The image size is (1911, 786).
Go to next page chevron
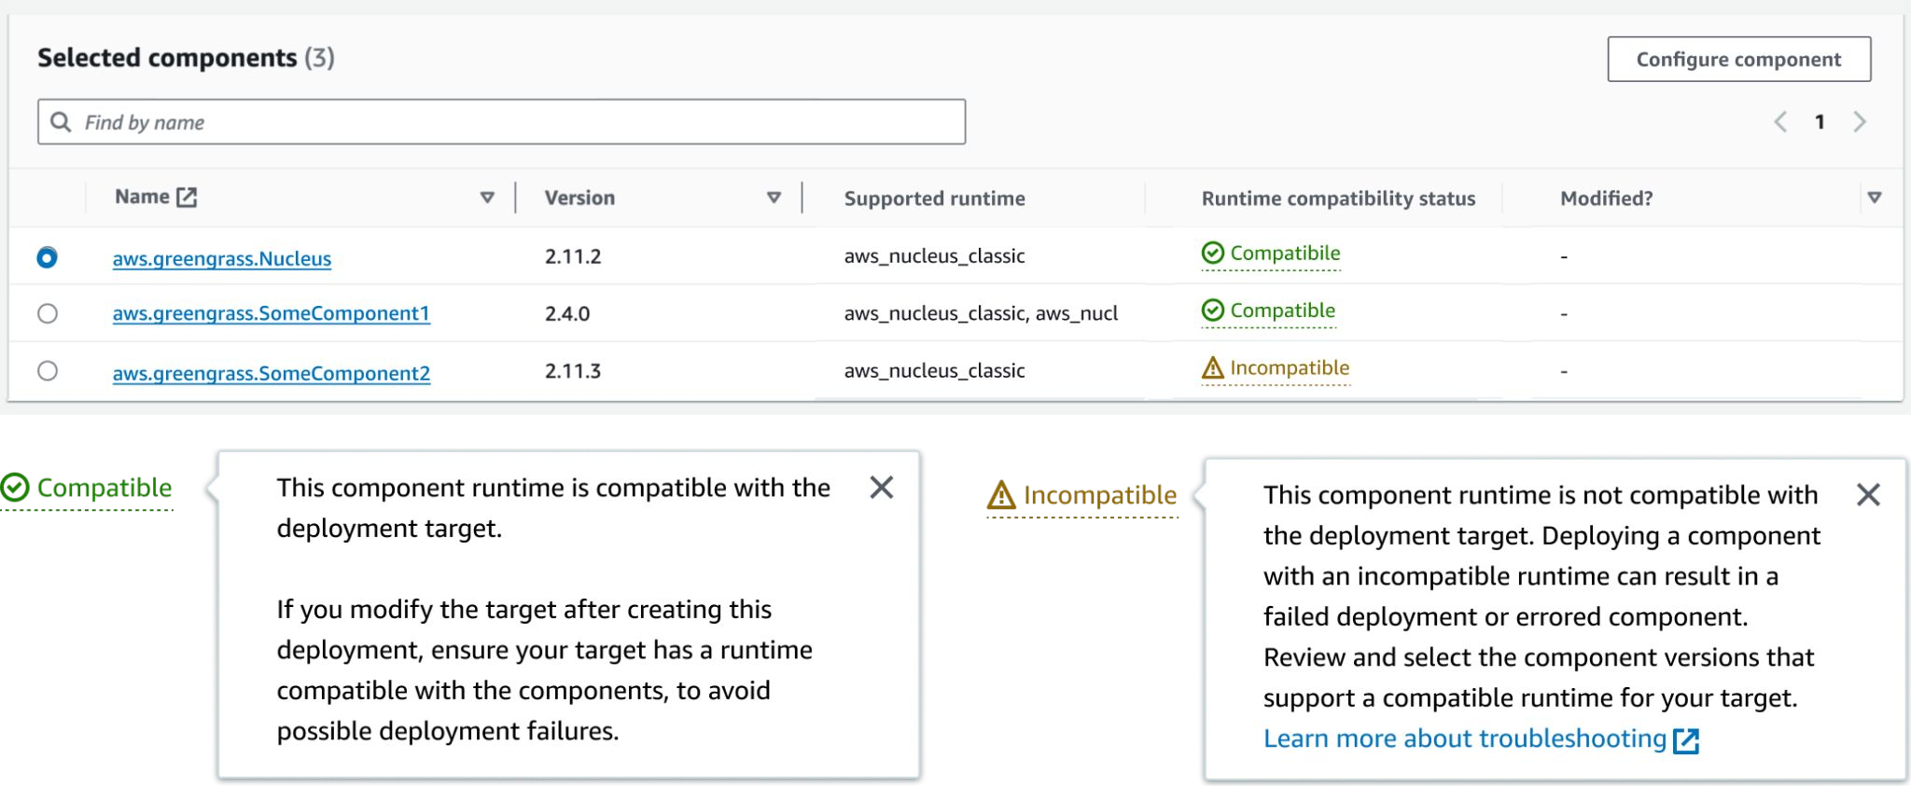[x=1860, y=122]
